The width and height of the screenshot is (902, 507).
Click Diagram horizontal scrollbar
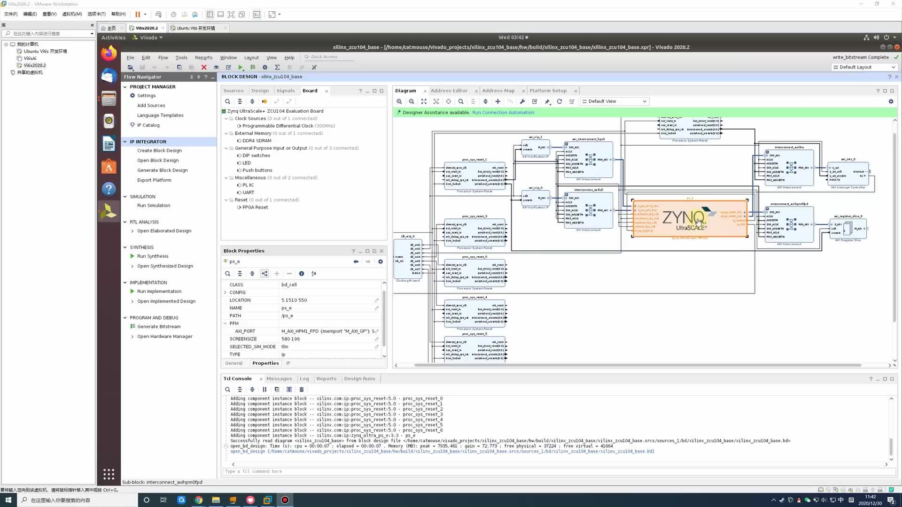pos(638,365)
